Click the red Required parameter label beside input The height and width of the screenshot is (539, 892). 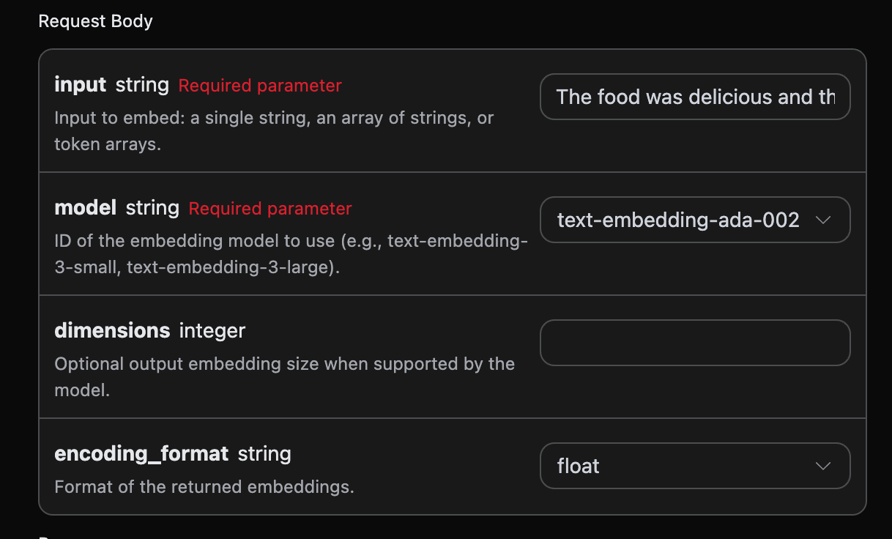260,86
